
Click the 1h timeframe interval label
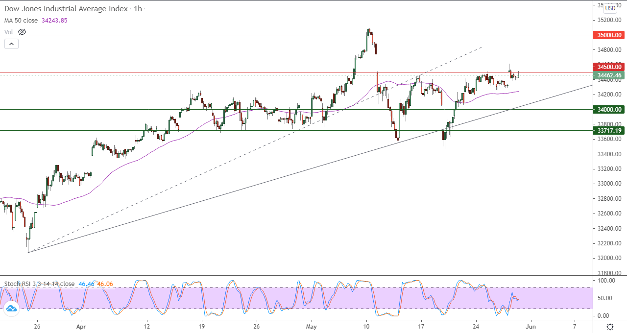tap(138, 9)
